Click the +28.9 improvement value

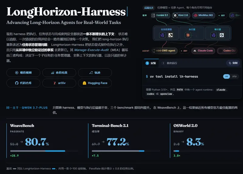14,156
